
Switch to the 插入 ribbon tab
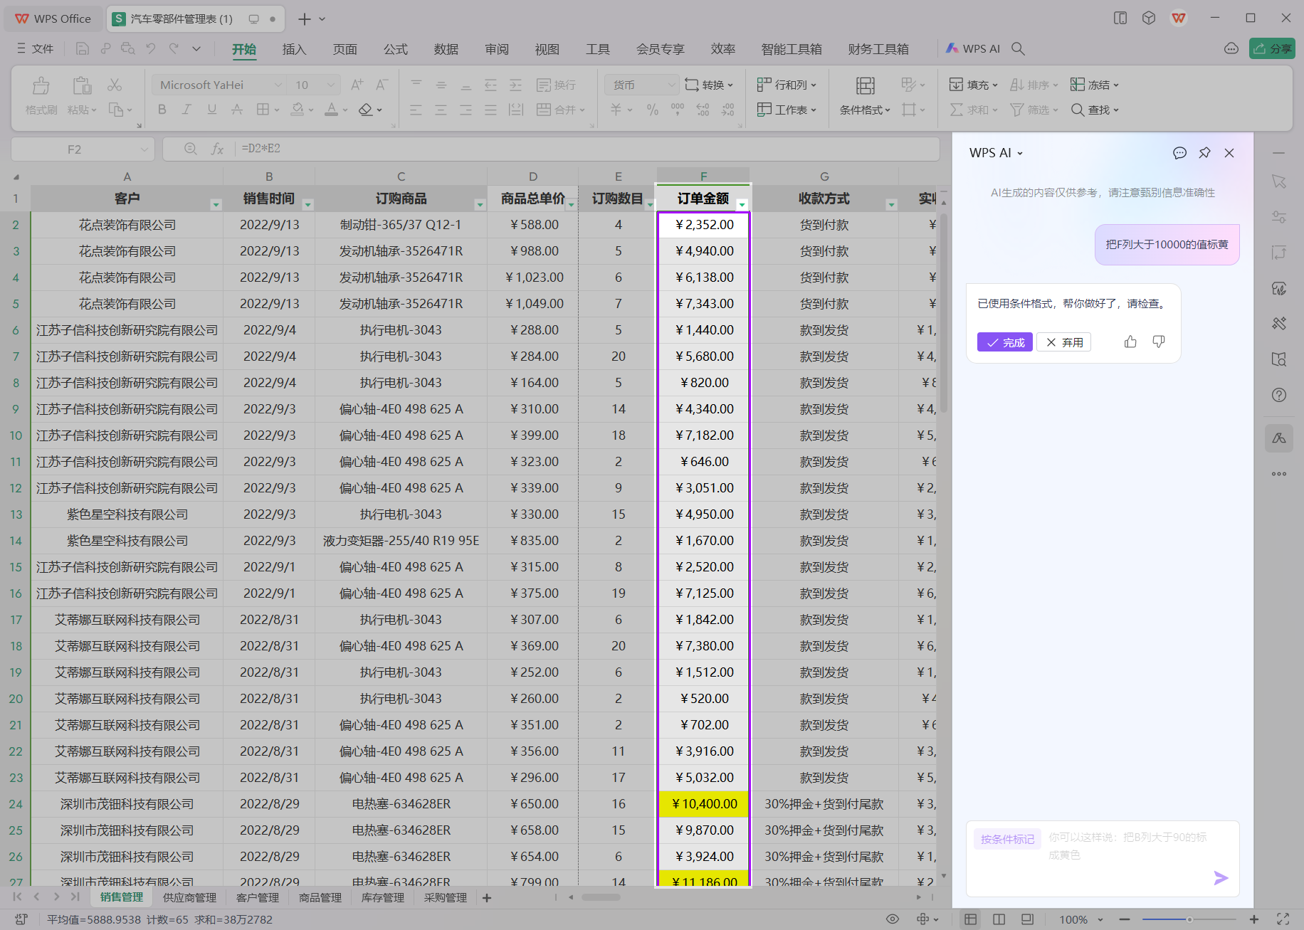(x=294, y=49)
